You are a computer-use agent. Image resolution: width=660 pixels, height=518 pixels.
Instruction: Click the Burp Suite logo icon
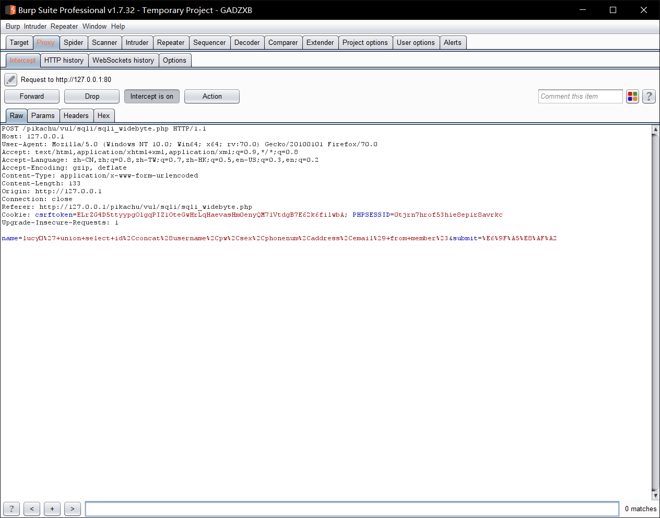[x=10, y=10]
